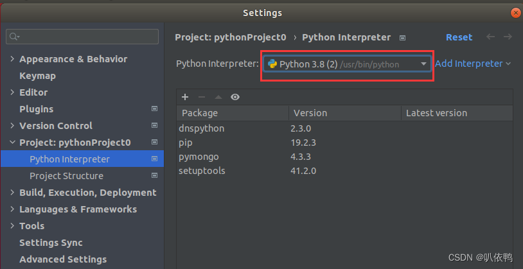Open the Keymap settings page
The height and width of the screenshot is (269, 523).
37,76
